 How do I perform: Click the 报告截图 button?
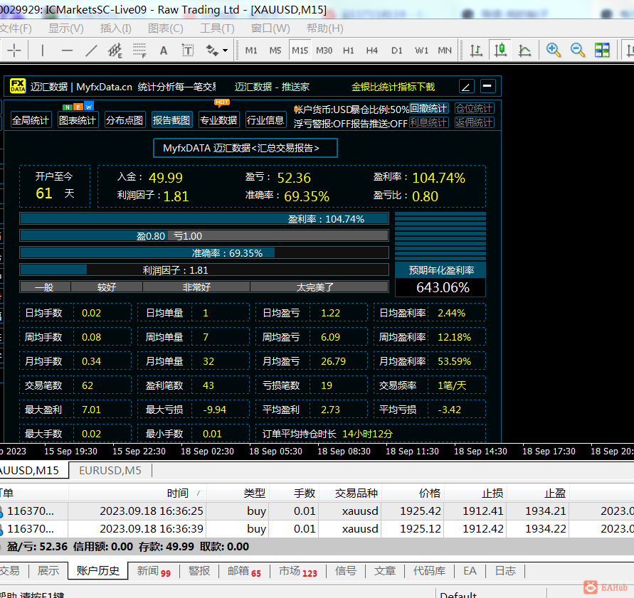[x=171, y=120]
